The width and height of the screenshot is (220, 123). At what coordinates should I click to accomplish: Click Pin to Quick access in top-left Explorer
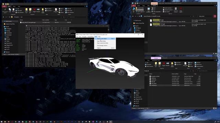click(x=5, y=11)
